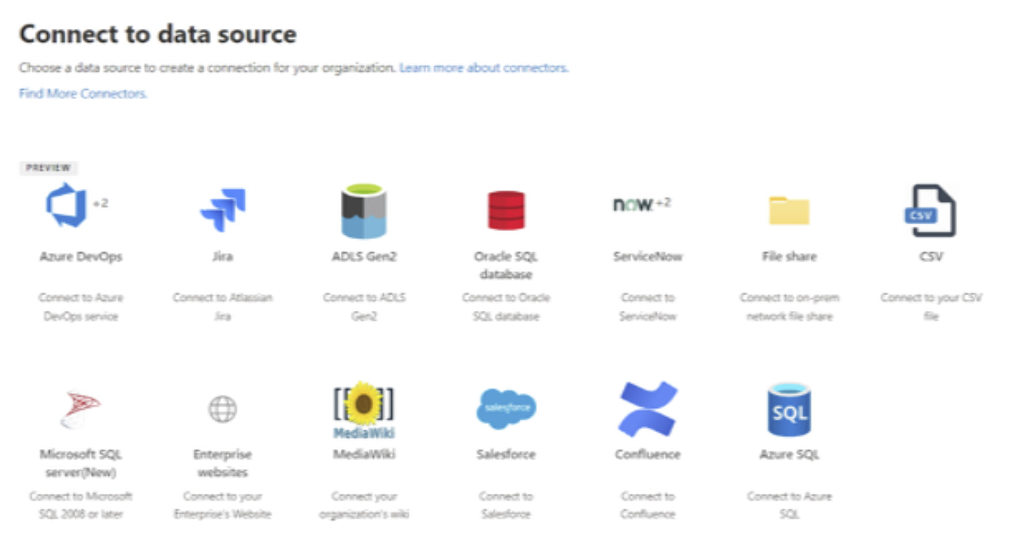Open 'Learn more about connectors' link

coord(483,68)
